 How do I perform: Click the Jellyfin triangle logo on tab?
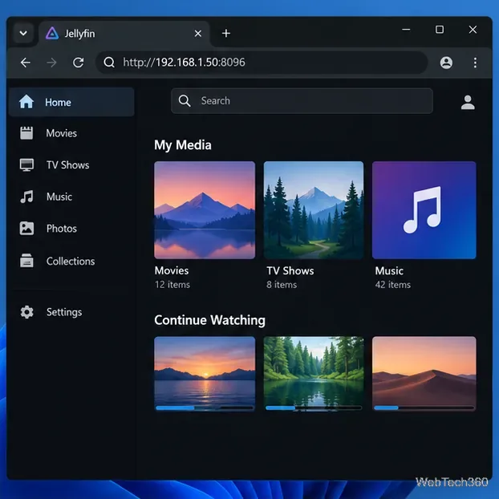point(52,33)
